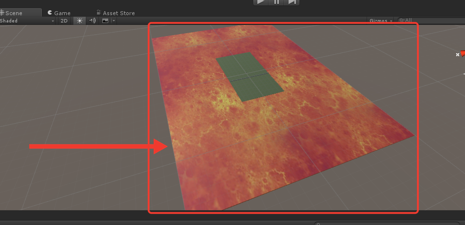Image resolution: width=465 pixels, height=225 pixels.
Task: Focus the scene search field
Action: click(x=431, y=21)
